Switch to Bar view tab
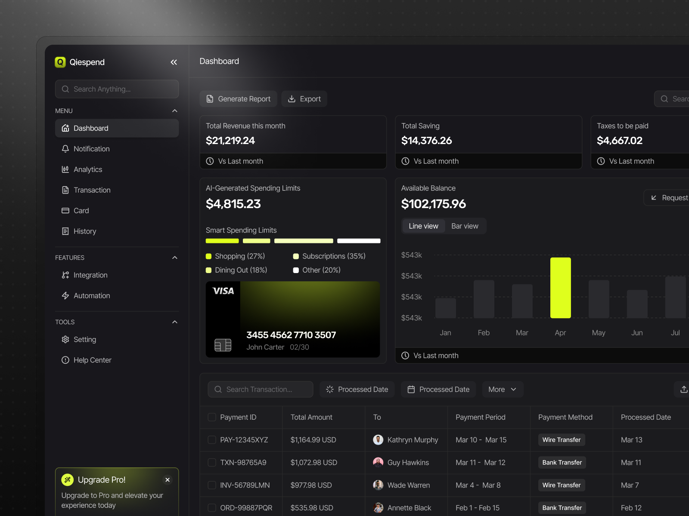This screenshot has width=689, height=516. [465, 226]
